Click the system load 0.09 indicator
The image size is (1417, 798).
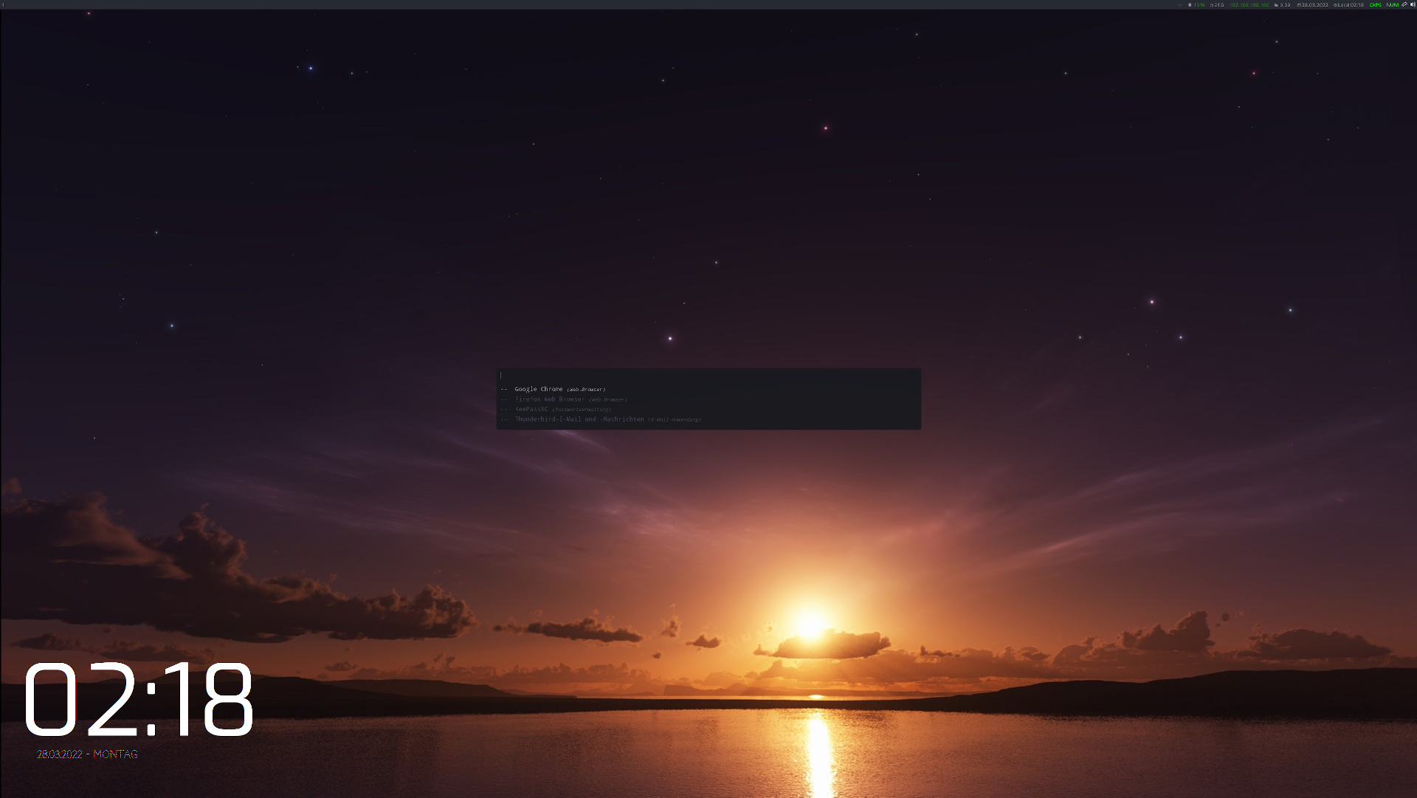click(1283, 5)
